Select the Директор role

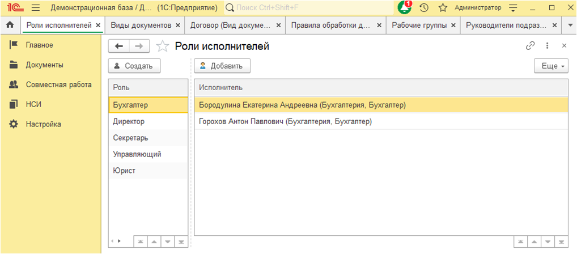click(x=129, y=121)
